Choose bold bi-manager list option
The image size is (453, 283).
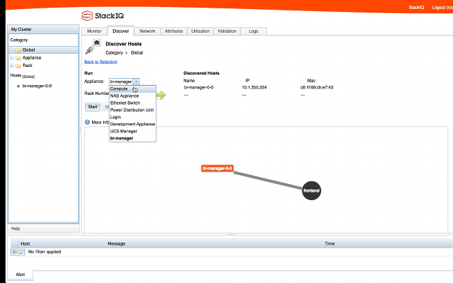132,138
